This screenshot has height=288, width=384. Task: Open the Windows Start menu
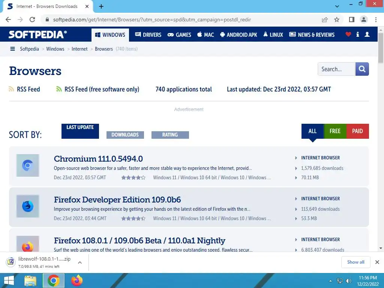pyautogui.click(x=9, y=280)
